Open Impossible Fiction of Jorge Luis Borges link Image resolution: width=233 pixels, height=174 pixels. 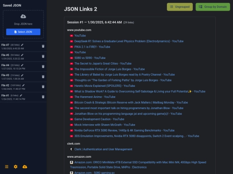[110, 69]
